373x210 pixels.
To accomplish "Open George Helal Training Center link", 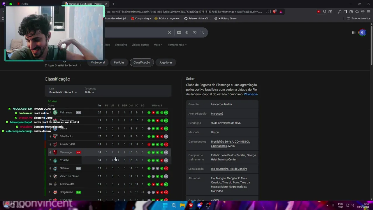I will click(x=233, y=157).
